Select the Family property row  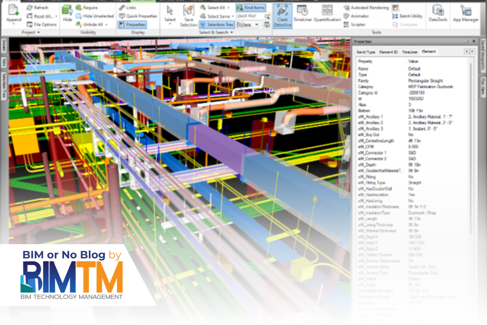click(412, 81)
